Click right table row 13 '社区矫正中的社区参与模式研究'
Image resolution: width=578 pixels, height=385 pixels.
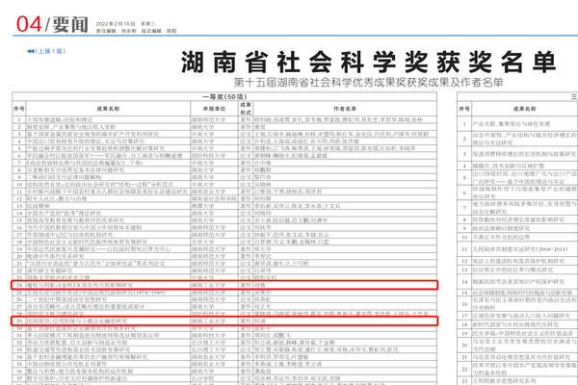point(512,269)
